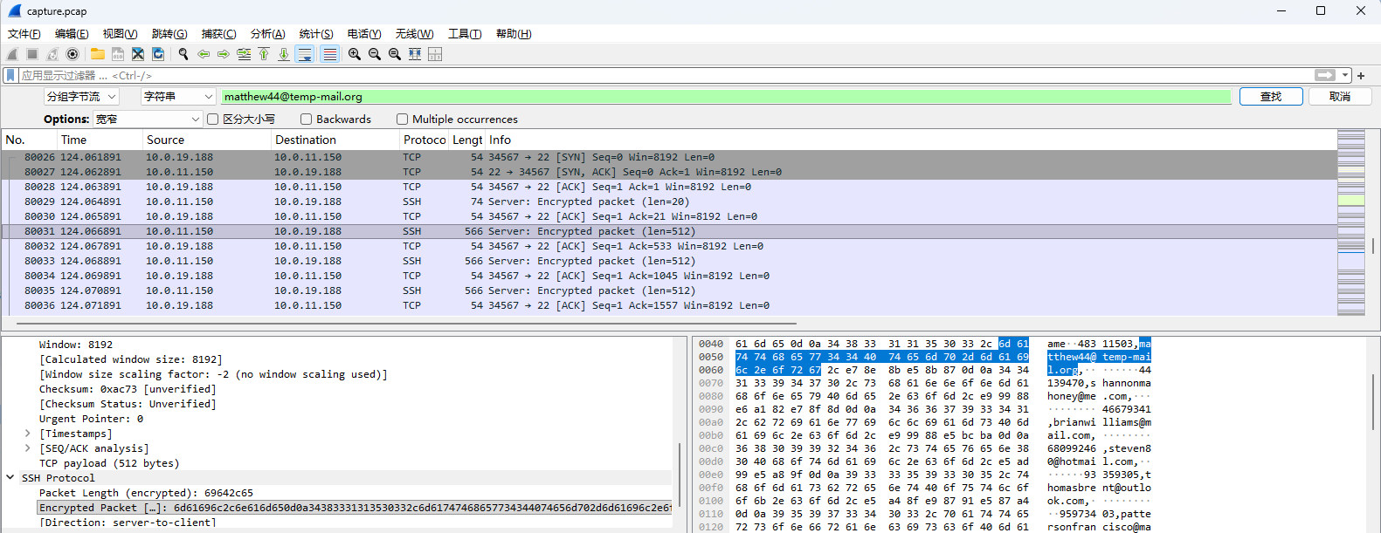Open the 统计(S) menu
Screen dimensions: 1381x533
coord(316,34)
